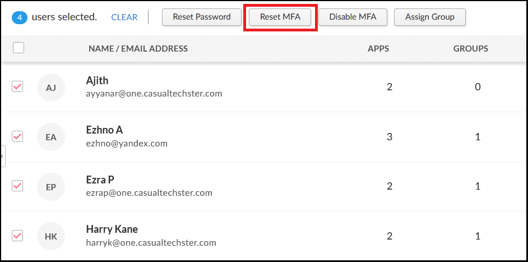Click the selected users count badge
Image resolution: width=528 pixels, height=262 pixels.
coord(19,17)
